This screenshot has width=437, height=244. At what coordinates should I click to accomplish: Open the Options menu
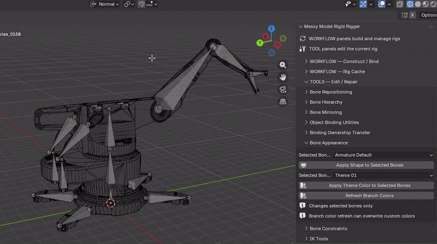[x=429, y=15]
